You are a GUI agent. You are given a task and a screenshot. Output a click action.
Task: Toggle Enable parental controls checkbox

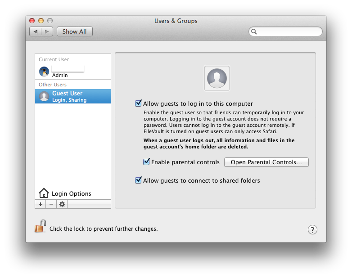click(x=146, y=161)
